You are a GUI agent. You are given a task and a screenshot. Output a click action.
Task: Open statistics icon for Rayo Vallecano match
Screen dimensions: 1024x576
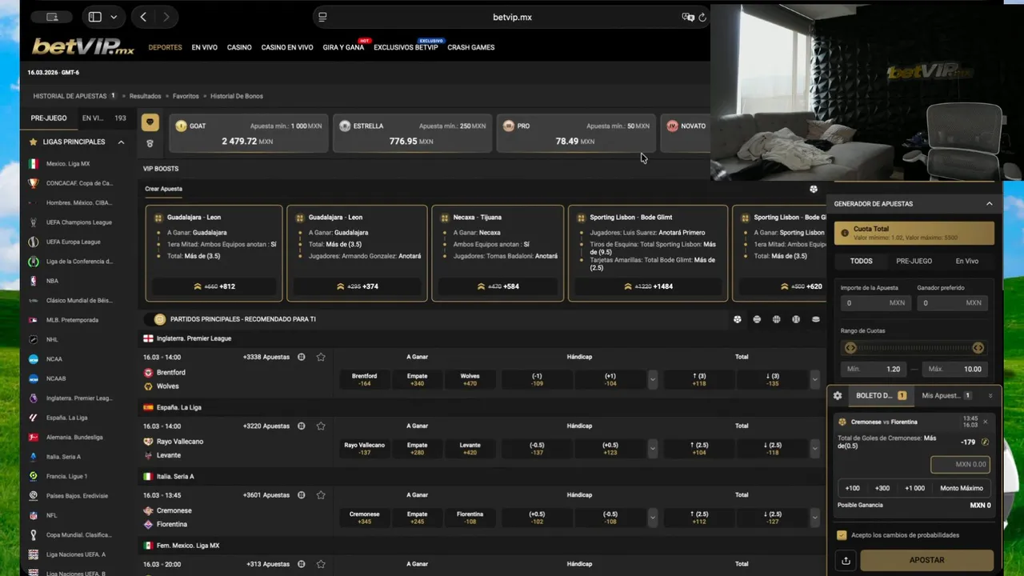[302, 426]
